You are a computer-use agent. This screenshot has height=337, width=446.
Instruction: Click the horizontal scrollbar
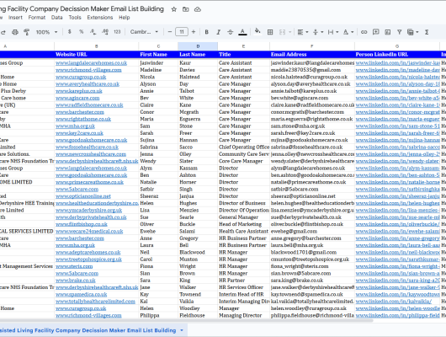[186, 321]
